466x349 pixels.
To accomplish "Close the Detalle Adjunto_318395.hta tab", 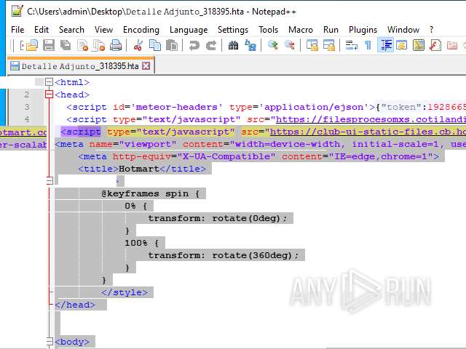I will point(146,66).
